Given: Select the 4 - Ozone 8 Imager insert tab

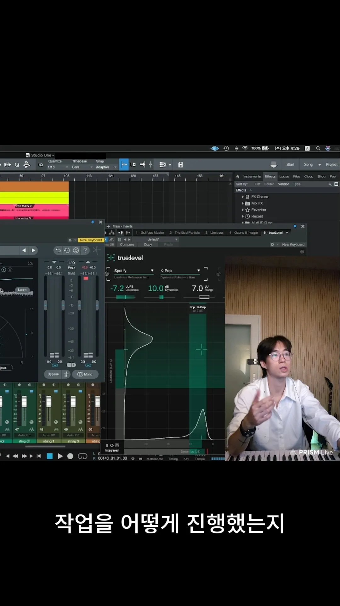Looking at the screenshot, I should click(x=244, y=233).
